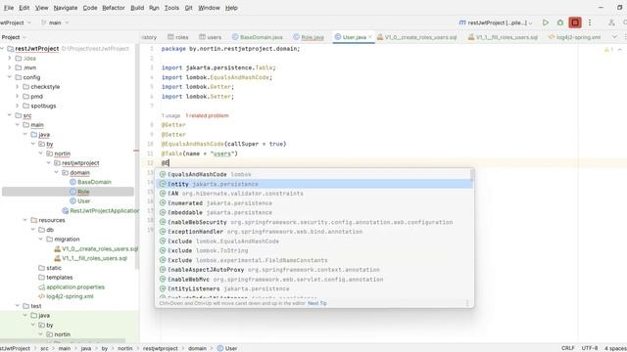Select EnableWebSecurity completion suggestion

[x=313, y=222]
